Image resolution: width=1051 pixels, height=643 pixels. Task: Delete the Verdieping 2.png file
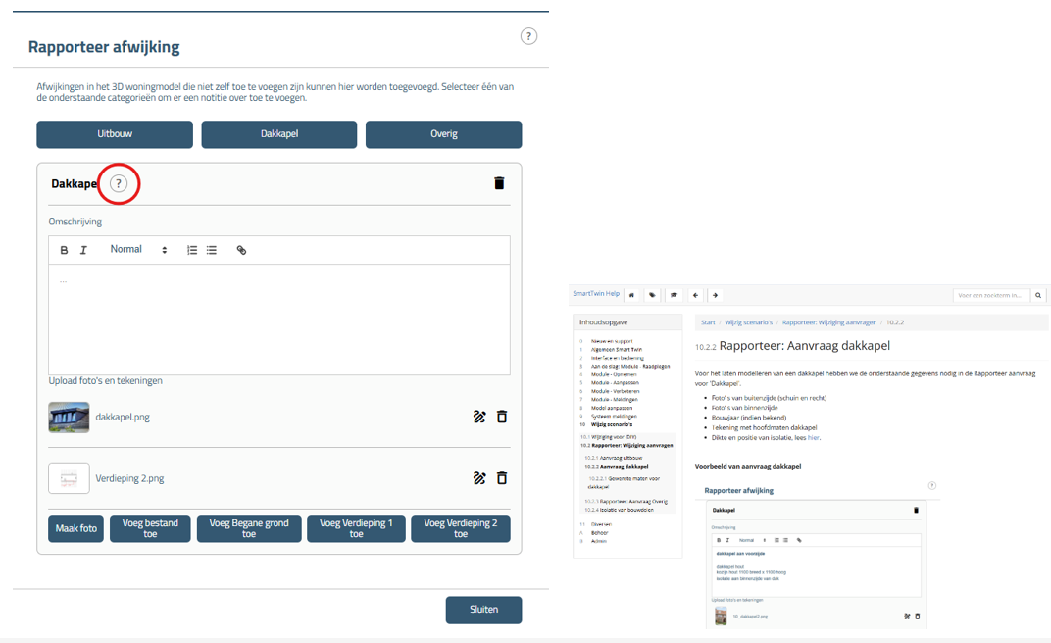click(x=502, y=478)
